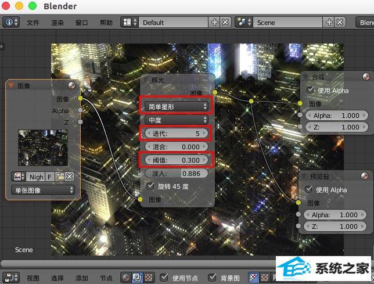Click the 淡入 slider showing 0.886
374x284 pixels.
[x=177, y=173]
